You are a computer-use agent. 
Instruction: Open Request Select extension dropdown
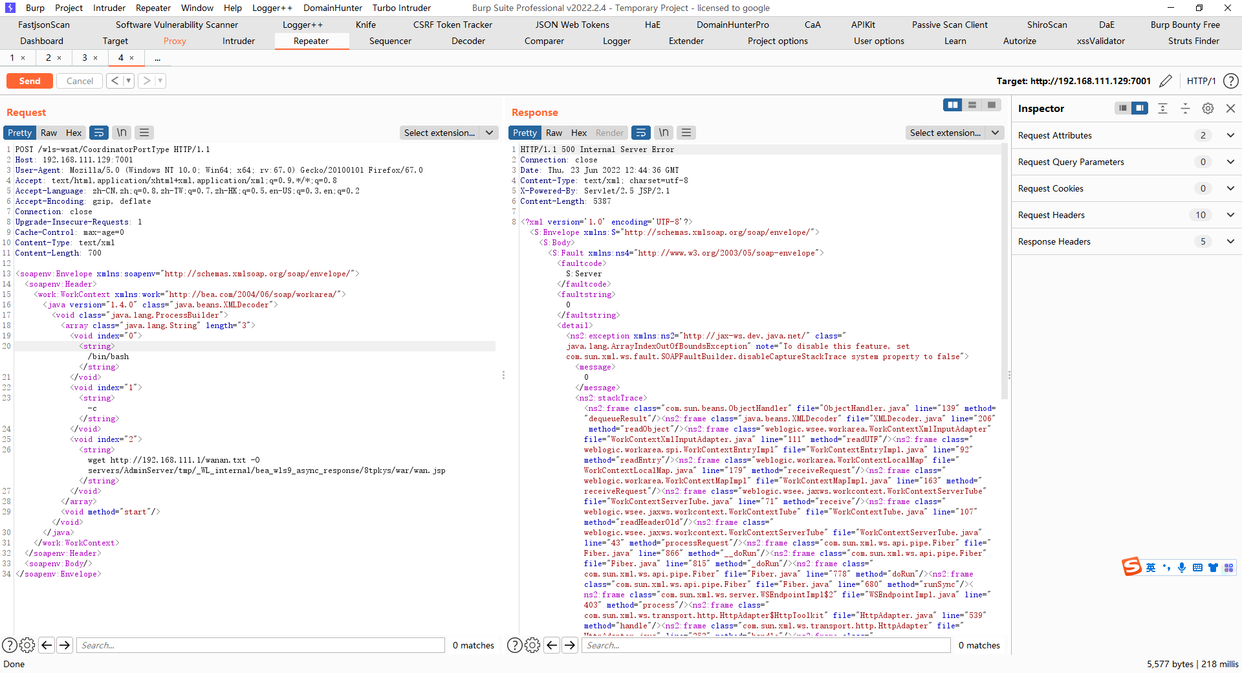(449, 133)
